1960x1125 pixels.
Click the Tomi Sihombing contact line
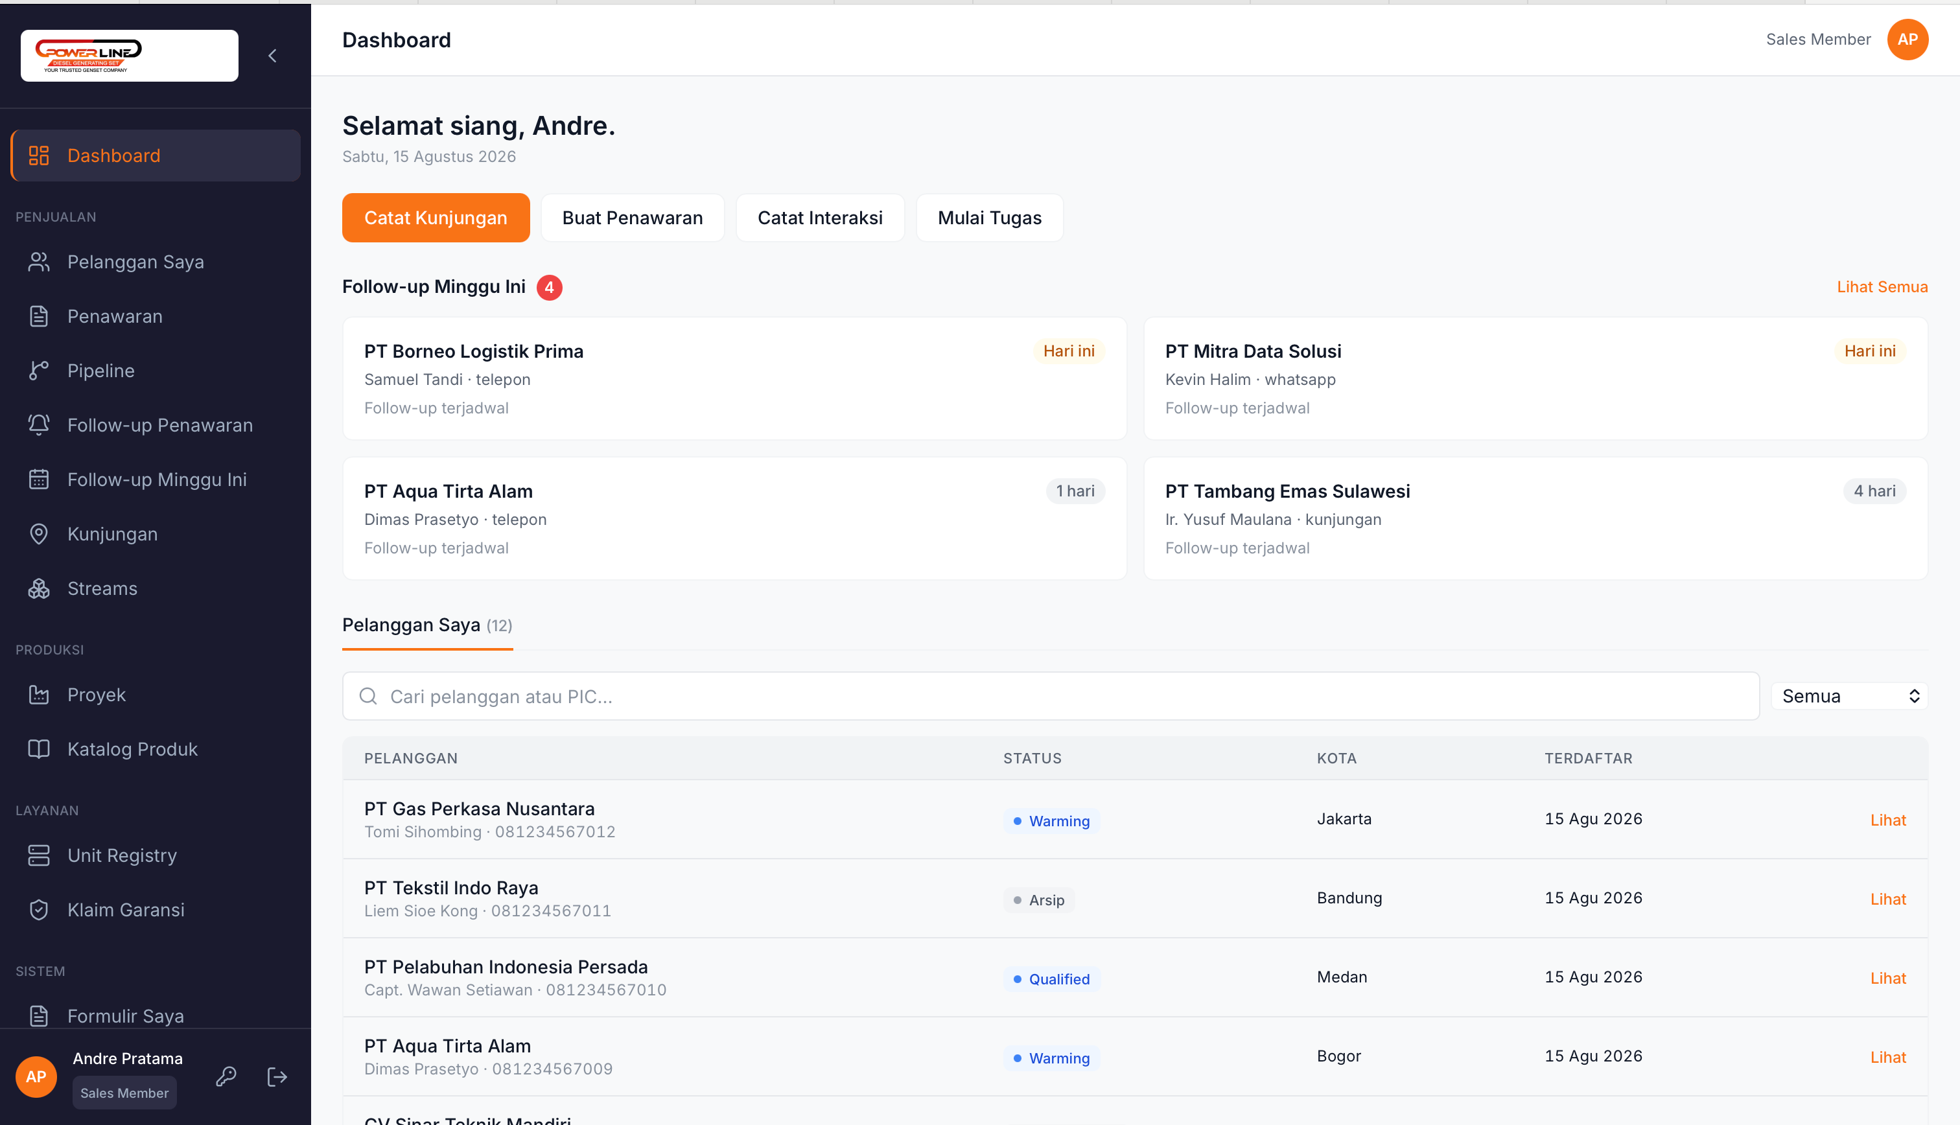(490, 831)
